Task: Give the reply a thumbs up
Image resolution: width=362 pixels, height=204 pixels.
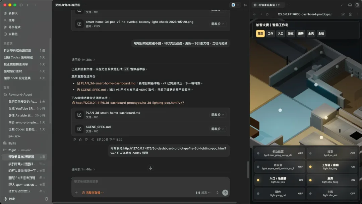Action: point(80,140)
